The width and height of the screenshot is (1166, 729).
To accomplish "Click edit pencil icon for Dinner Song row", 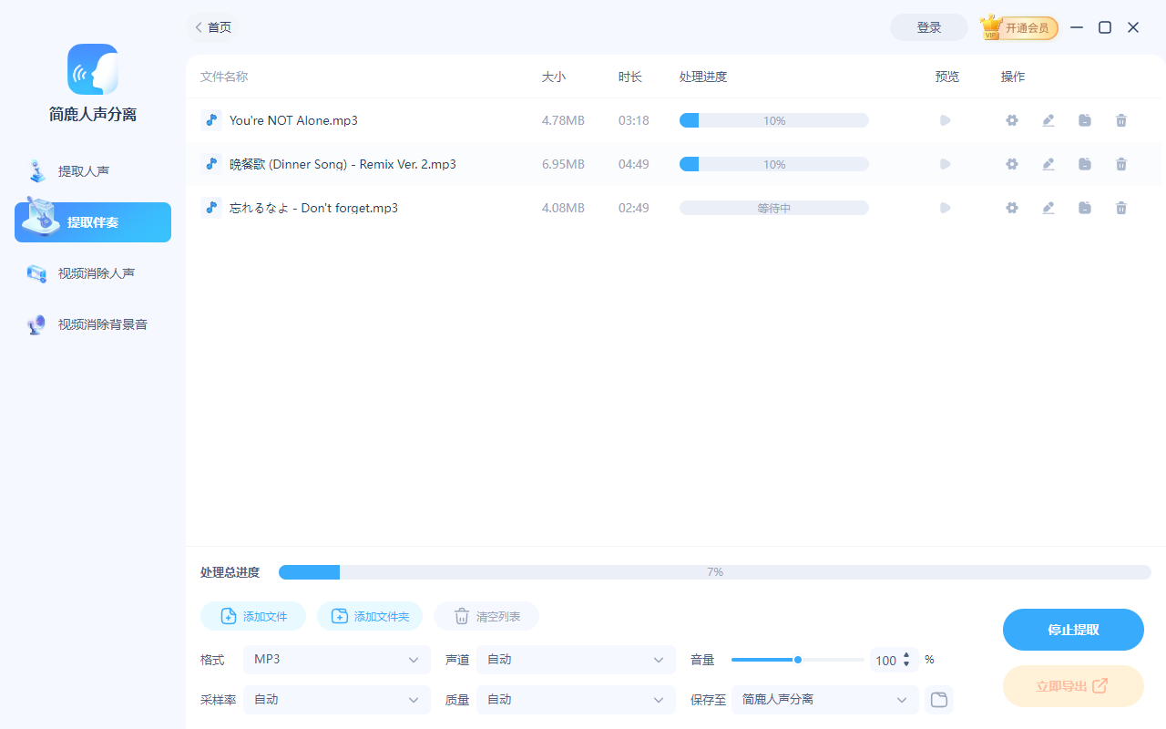I will pyautogui.click(x=1048, y=164).
